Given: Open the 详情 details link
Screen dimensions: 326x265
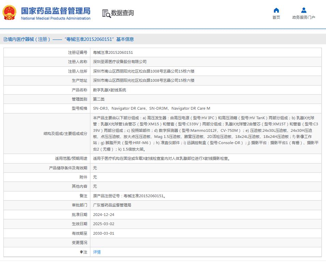Looking at the screenshot, I should (97, 252).
